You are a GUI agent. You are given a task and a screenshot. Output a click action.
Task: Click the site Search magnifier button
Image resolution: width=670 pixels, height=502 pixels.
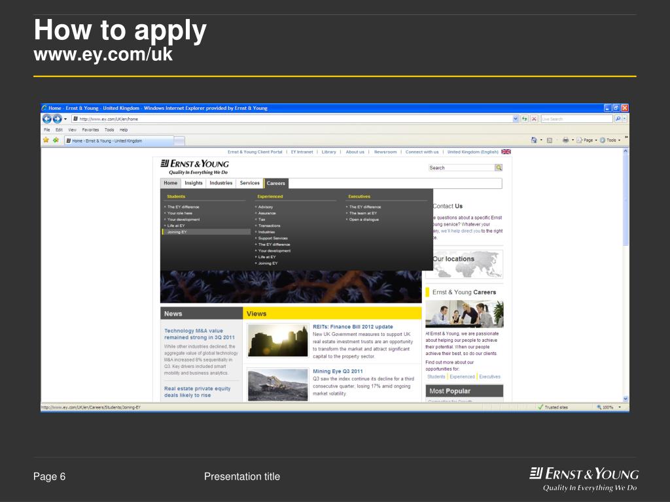(498, 168)
